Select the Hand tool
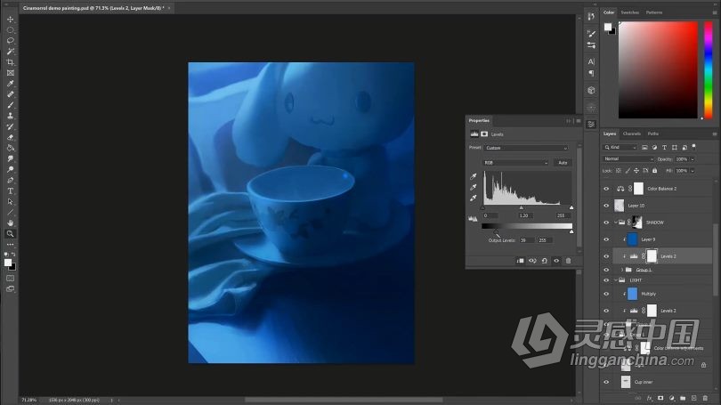Viewport: 721px width, 405px height. pyautogui.click(x=10, y=223)
